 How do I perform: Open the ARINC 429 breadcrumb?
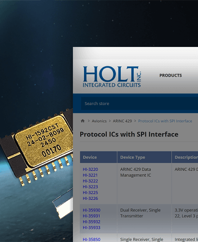[x=122, y=121]
